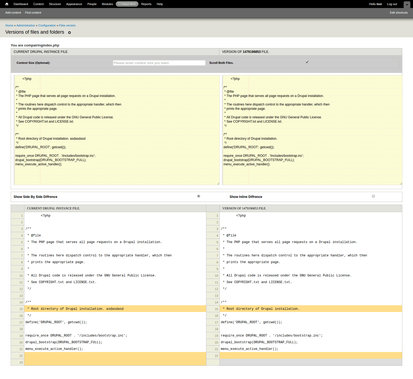
Task: Click the 'Show Side By Side Diffrence' label
Action: (x=35, y=197)
